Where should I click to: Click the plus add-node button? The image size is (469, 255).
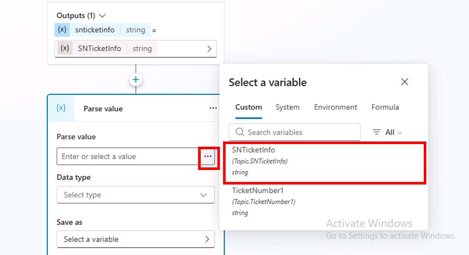[x=136, y=80]
